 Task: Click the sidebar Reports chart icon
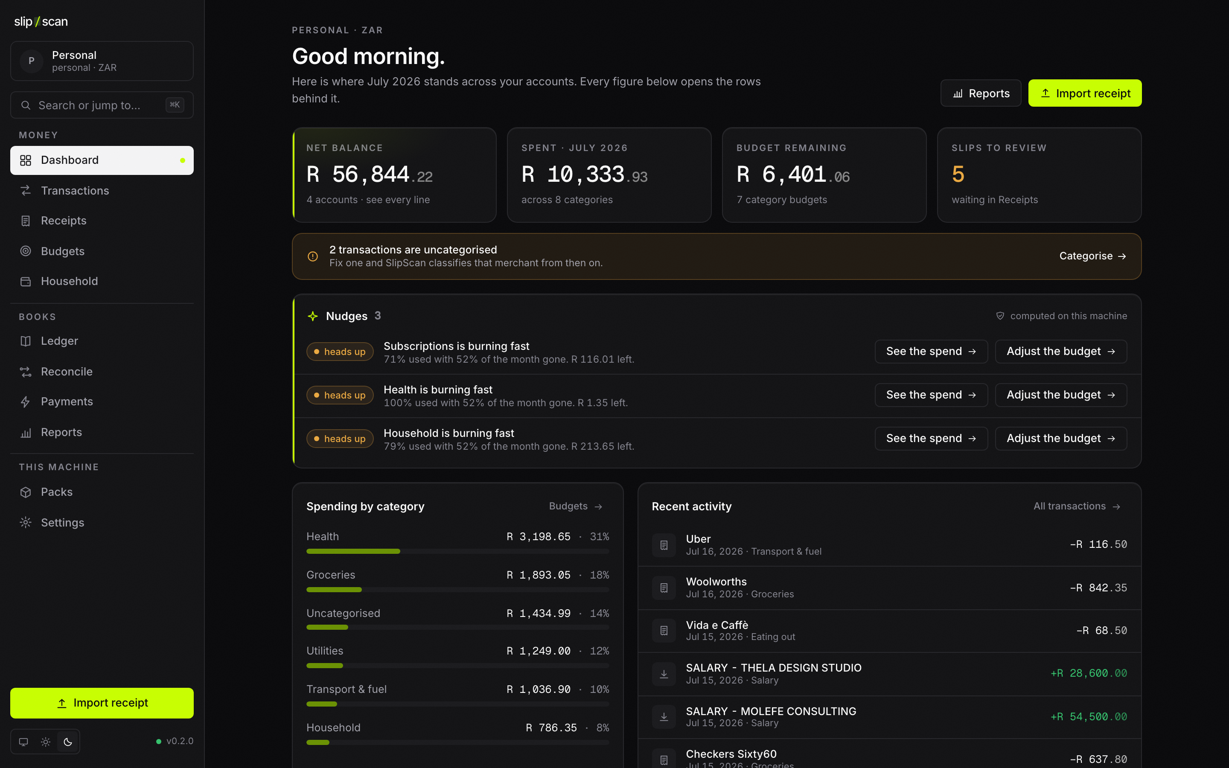point(26,432)
